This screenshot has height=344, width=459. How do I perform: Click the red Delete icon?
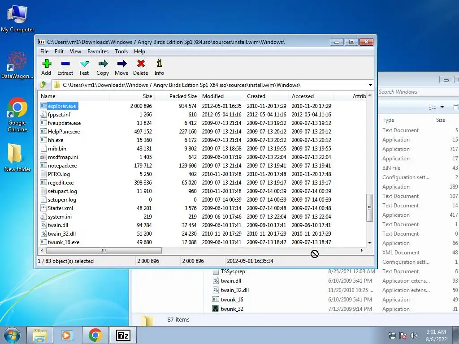pos(141,64)
